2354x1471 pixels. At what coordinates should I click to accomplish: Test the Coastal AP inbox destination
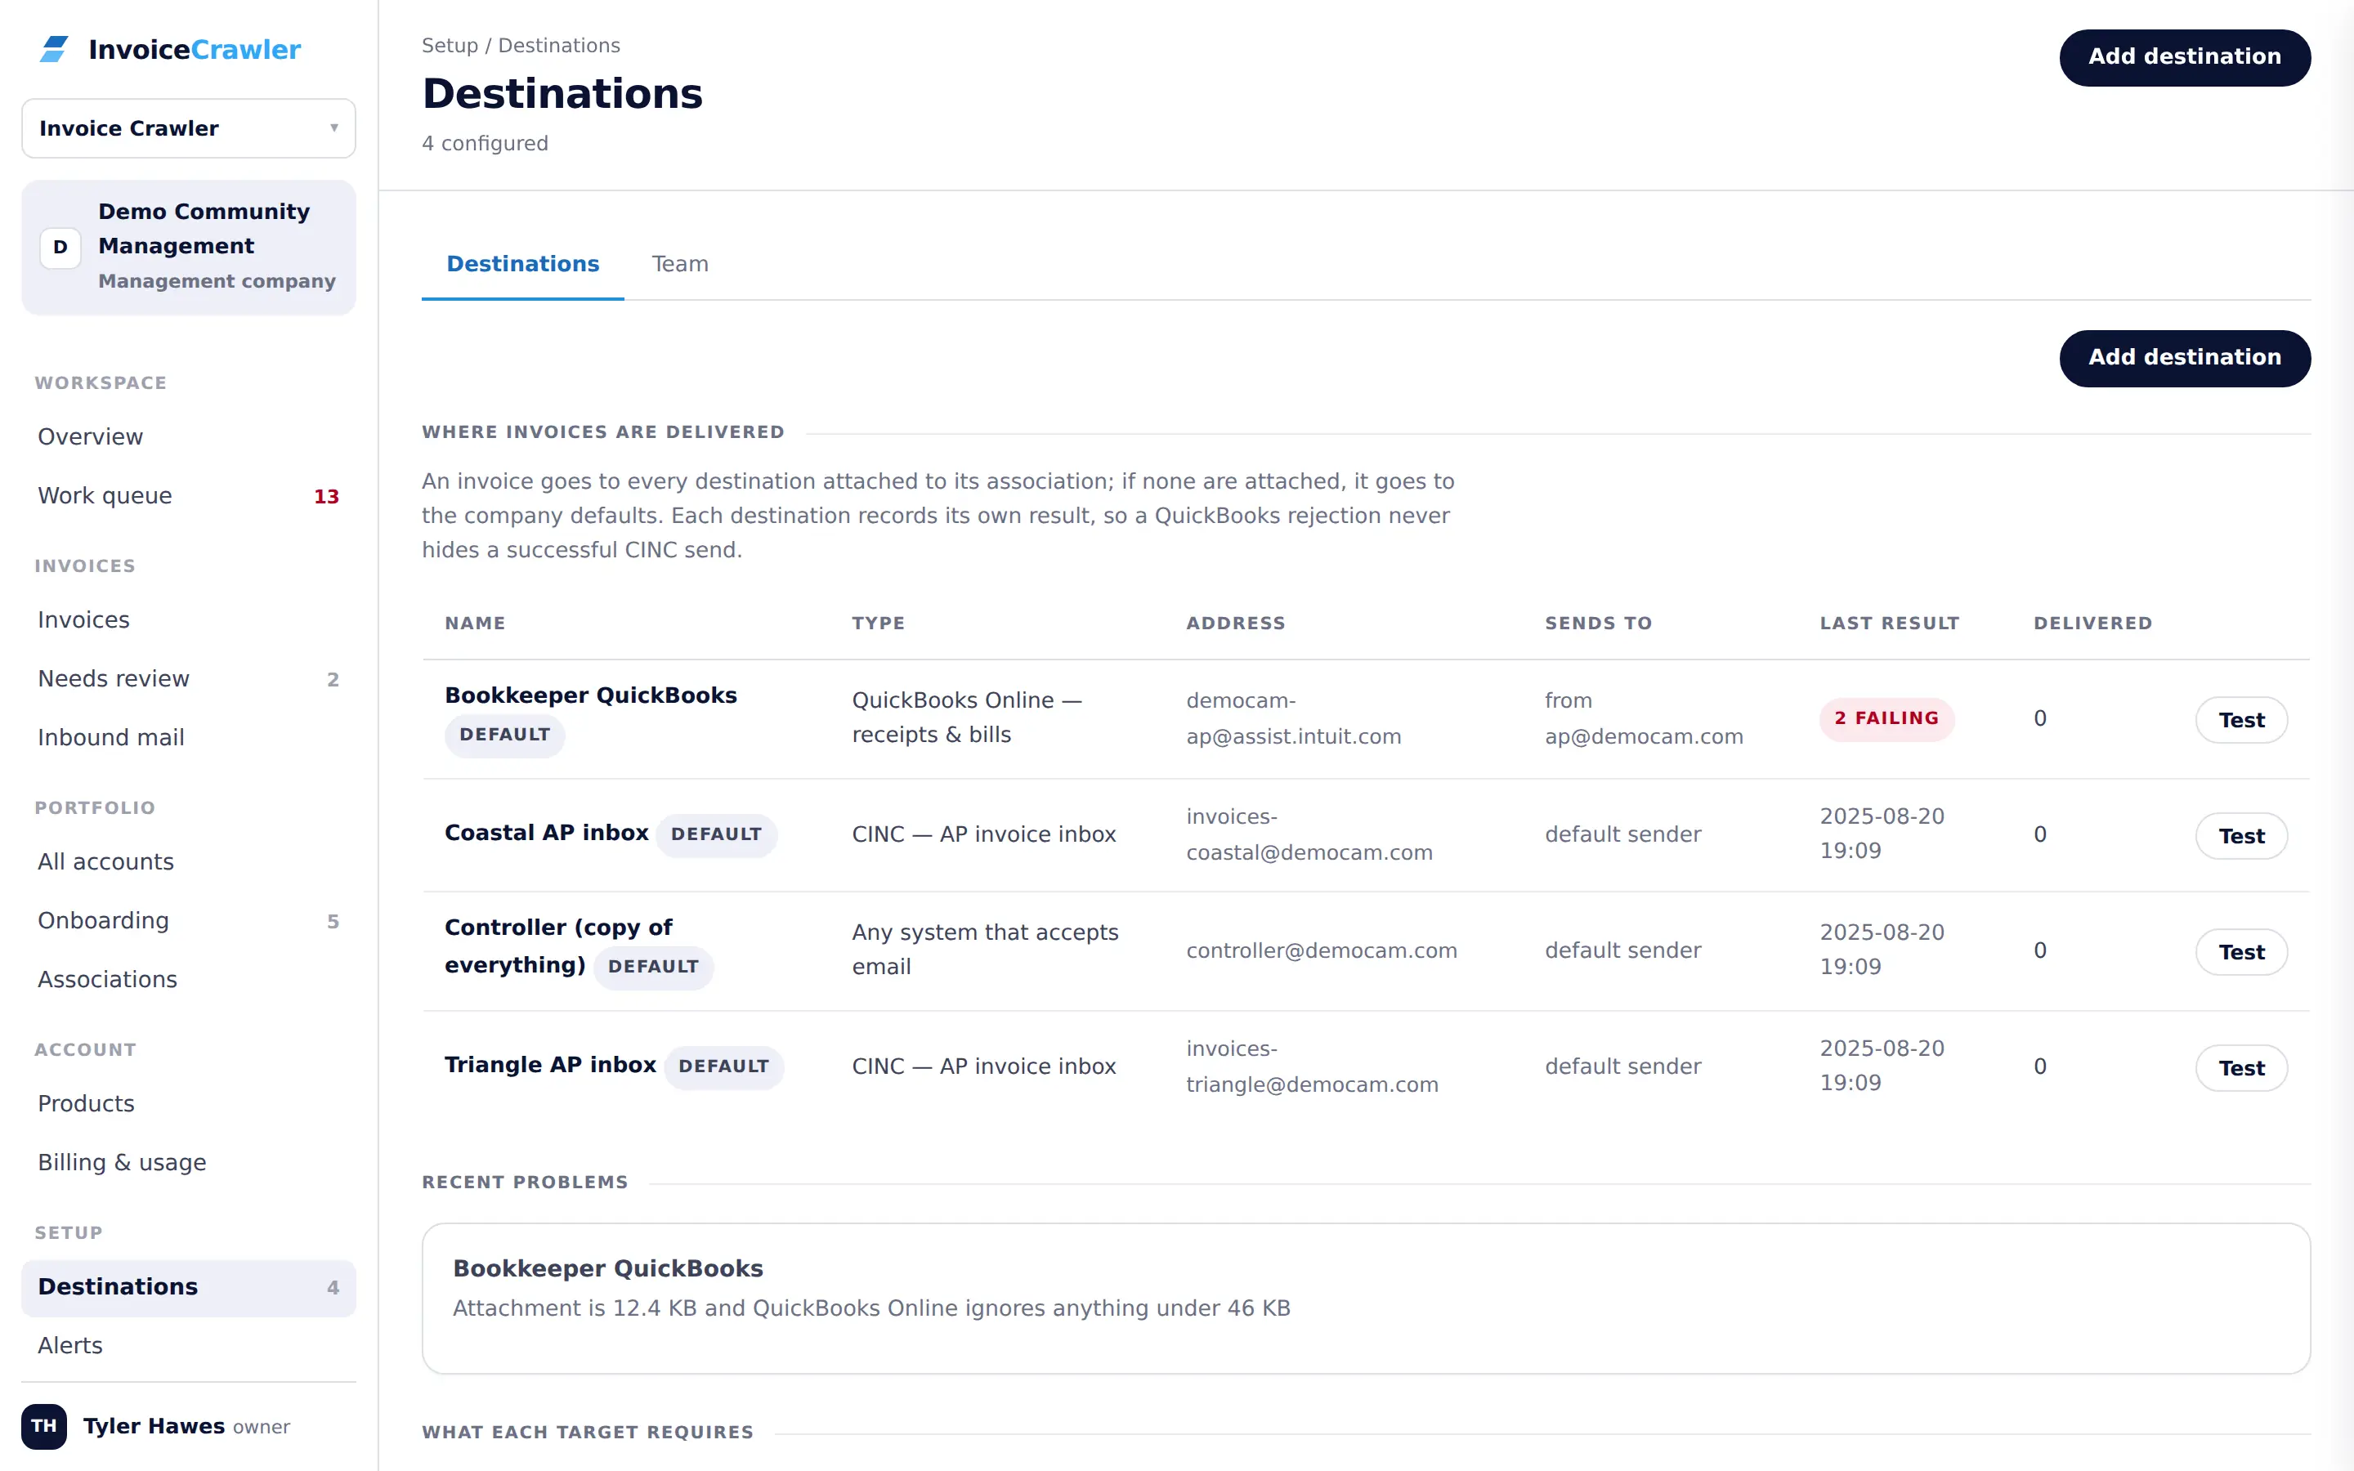point(2241,836)
